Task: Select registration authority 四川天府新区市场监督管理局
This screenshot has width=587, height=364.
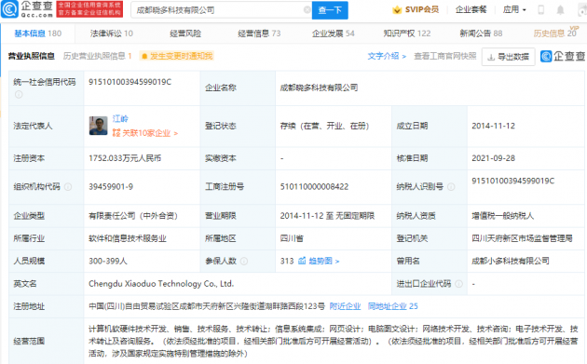Action: coord(522,238)
